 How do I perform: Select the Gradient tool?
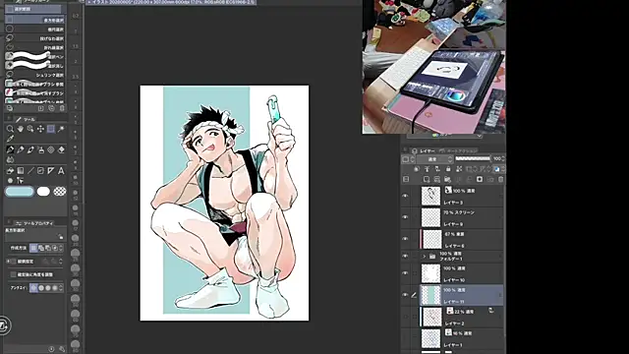click(x=20, y=170)
